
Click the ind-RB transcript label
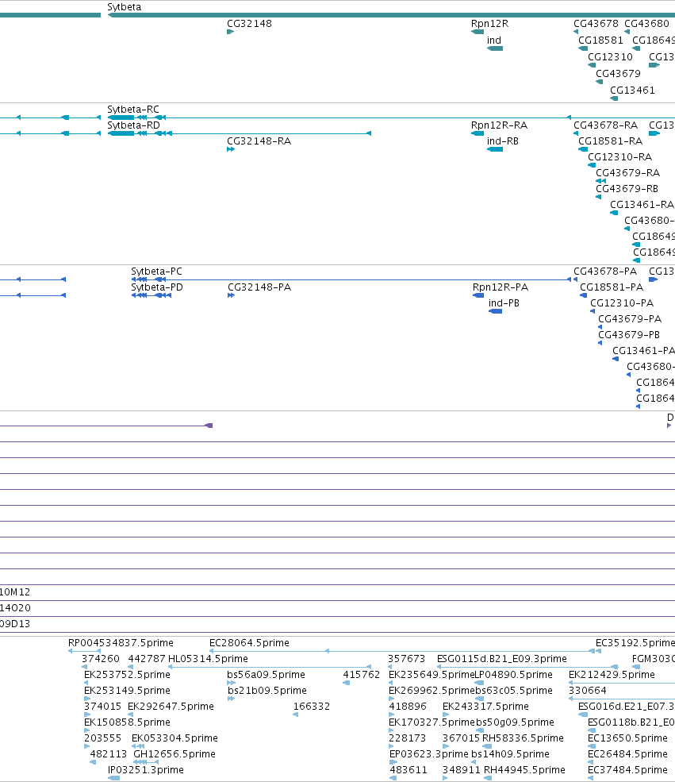(x=503, y=141)
